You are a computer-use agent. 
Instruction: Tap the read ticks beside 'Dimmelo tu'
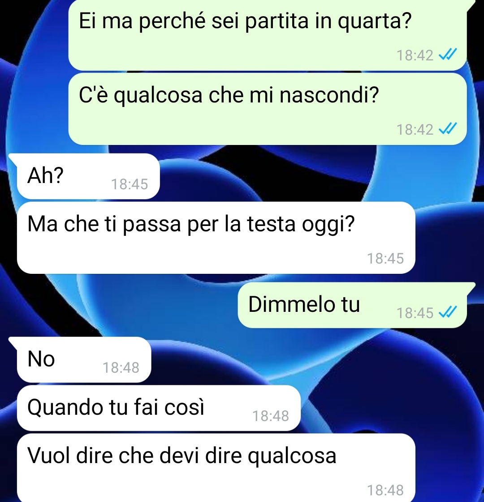(x=447, y=312)
